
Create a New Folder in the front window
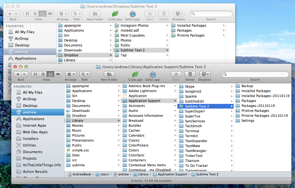tap(109, 74)
